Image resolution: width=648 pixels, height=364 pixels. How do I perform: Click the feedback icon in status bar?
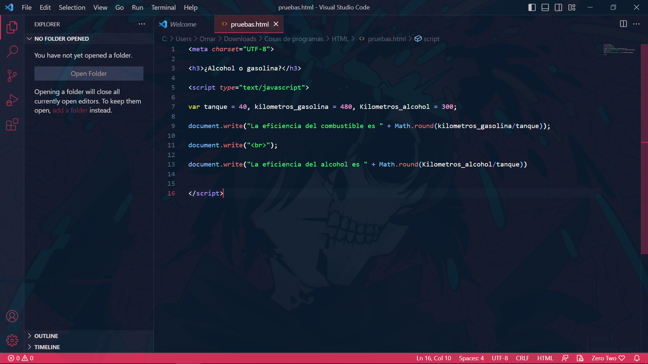pyautogui.click(x=565, y=358)
